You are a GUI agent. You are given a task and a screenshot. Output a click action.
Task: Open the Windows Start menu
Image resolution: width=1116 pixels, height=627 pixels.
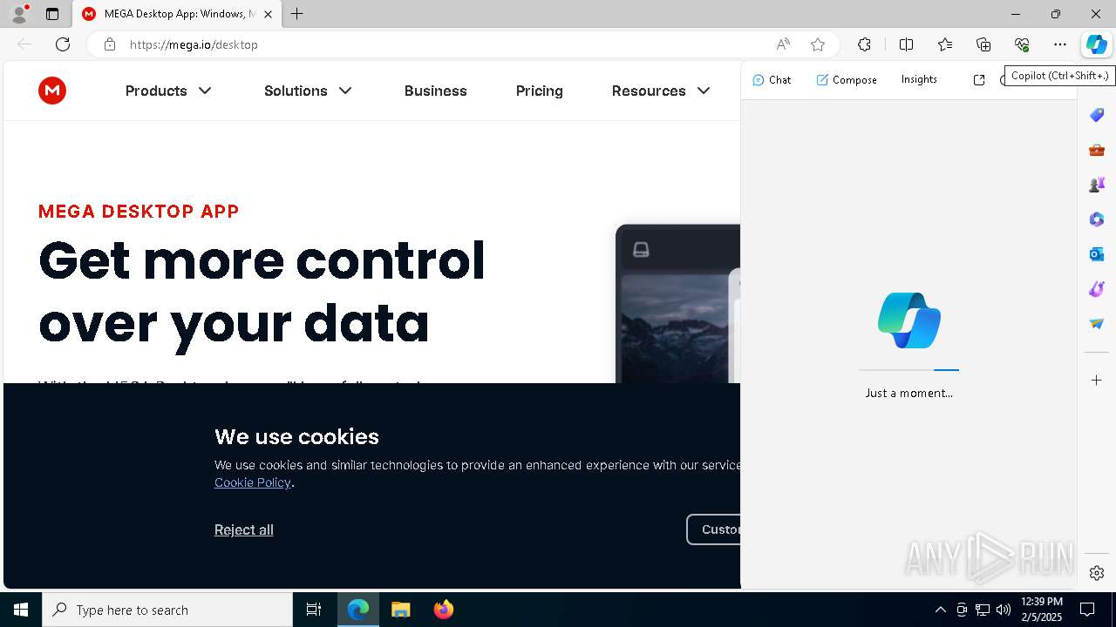click(21, 610)
